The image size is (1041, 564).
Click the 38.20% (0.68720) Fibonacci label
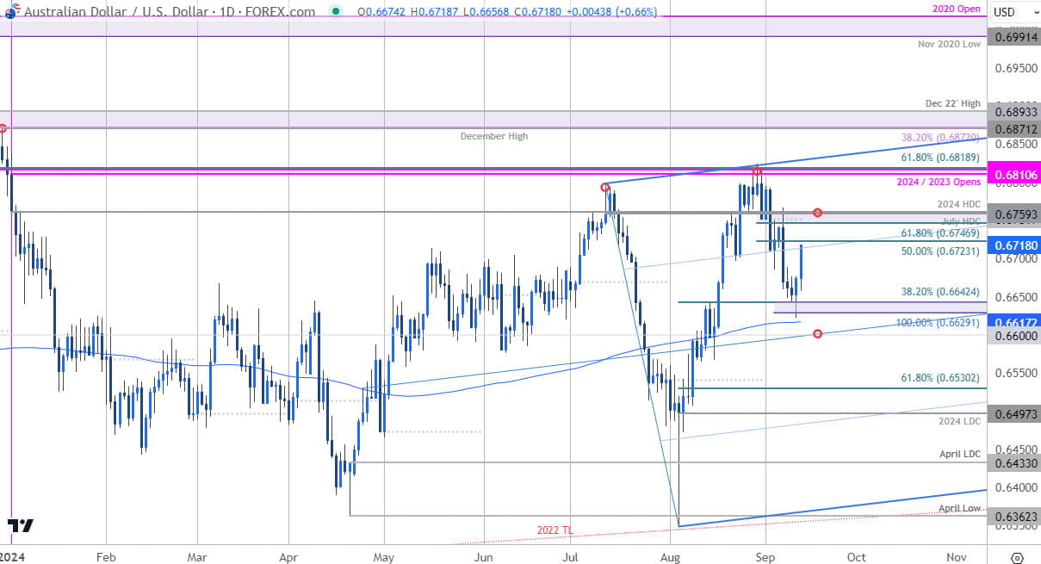(x=941, y=138)
